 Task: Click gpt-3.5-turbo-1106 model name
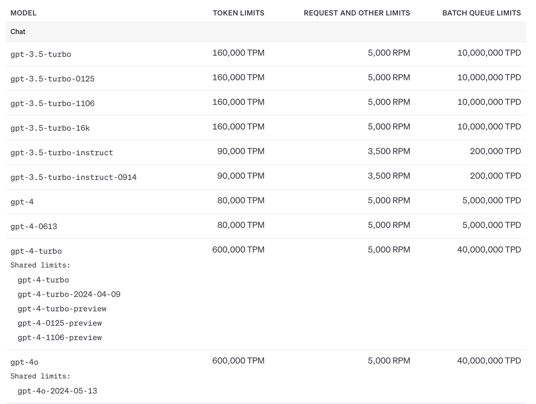pos(53,104)
